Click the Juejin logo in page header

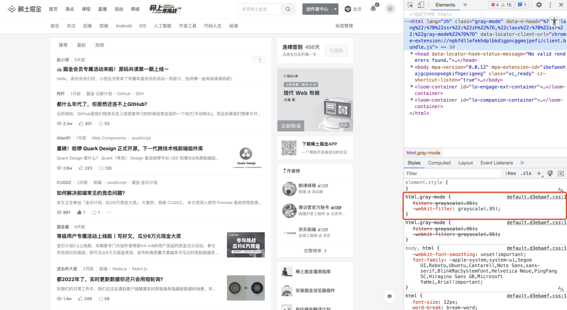tap(24, 9)
